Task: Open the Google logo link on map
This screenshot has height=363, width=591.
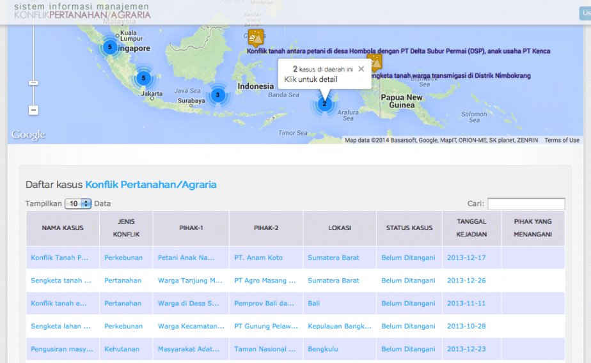Action: pos(28,134)
